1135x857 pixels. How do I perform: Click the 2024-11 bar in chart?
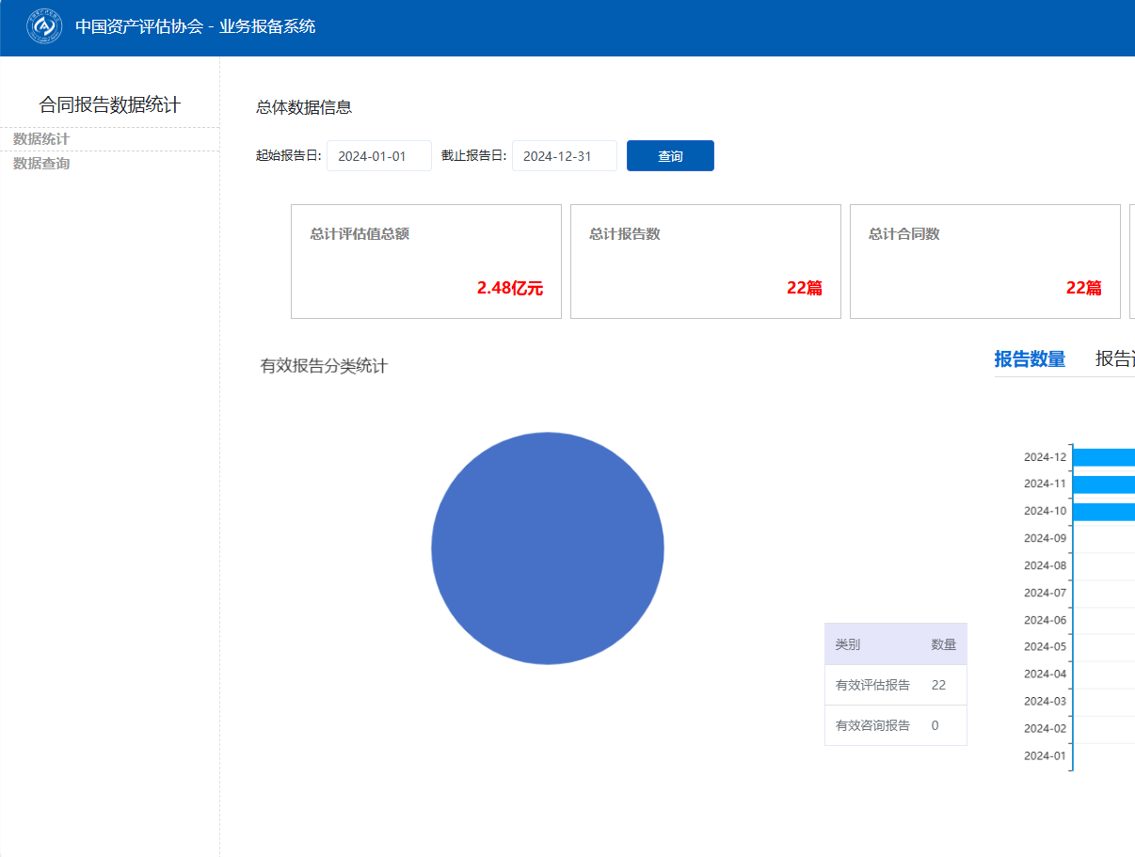click(1103, 484)
